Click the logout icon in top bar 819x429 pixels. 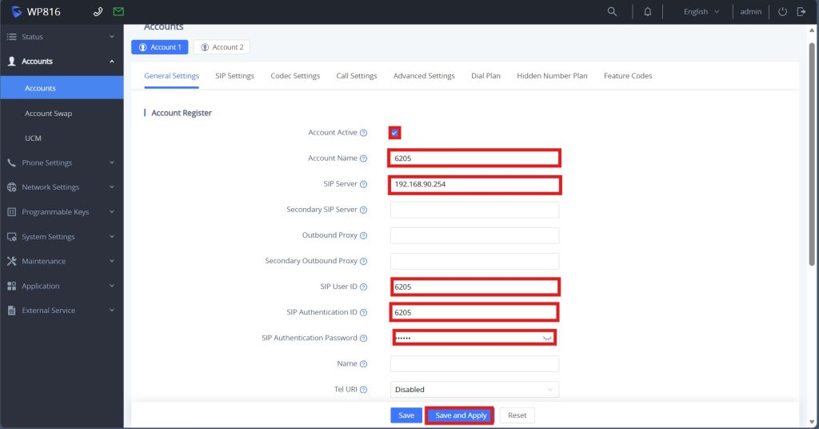801,12
